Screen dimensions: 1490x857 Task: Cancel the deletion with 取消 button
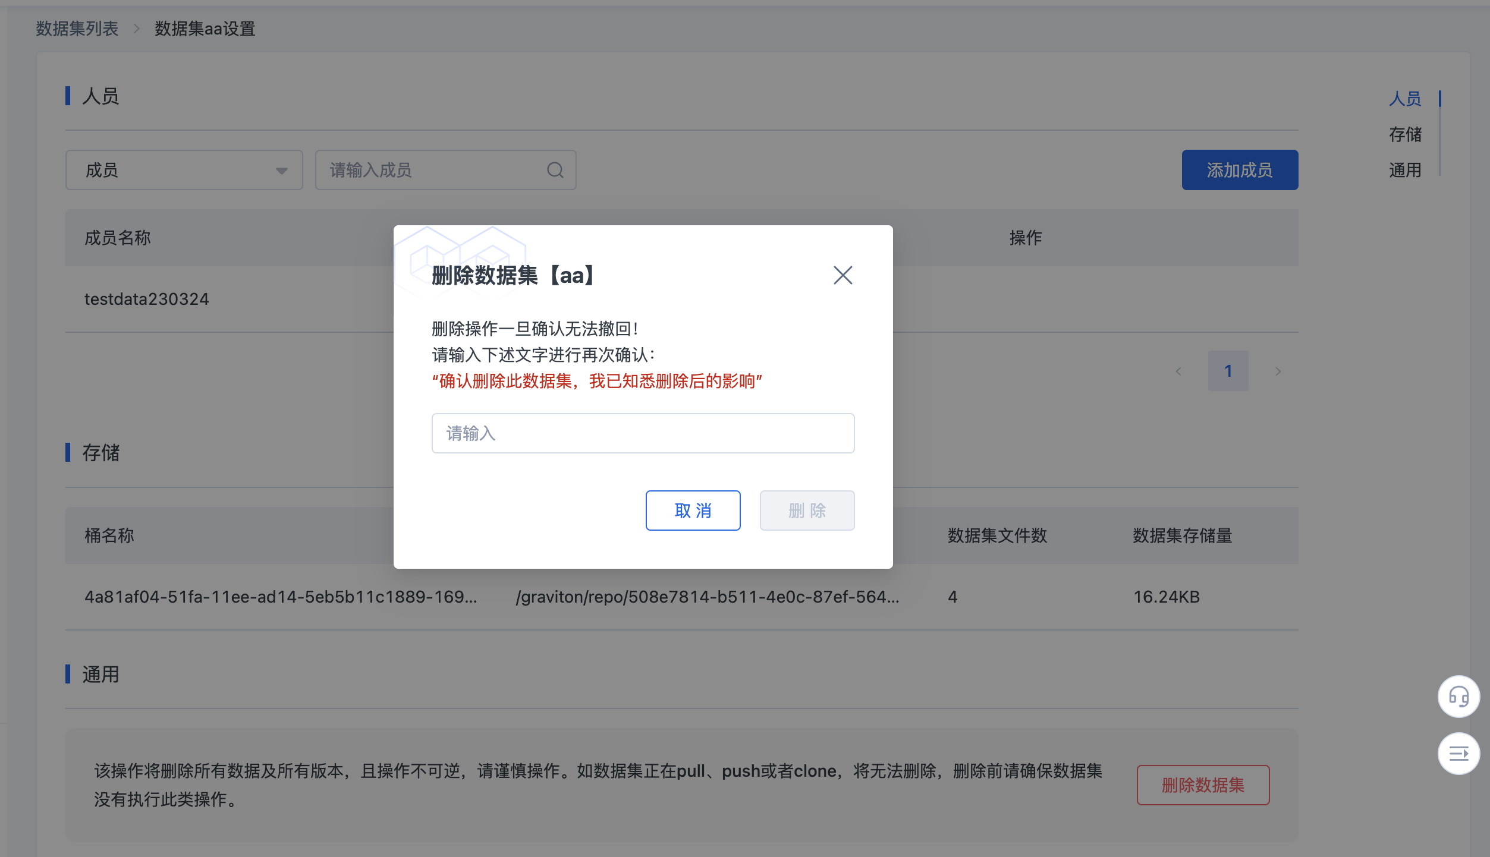[x=693, y=510]
